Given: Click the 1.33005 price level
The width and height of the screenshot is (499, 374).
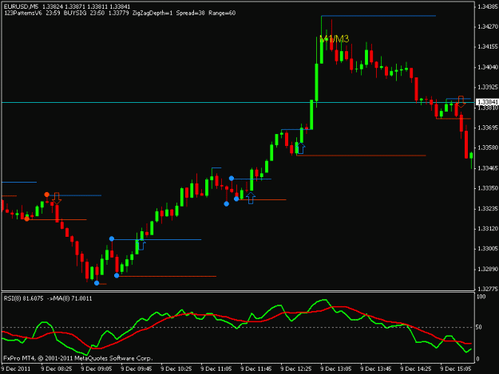Looking at the screenshot, I should (x=488, y=249).
